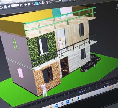Toggle the highlighted Angle Snap button
118x108 pixels.
pyautogui.click(x=37, y=4)
